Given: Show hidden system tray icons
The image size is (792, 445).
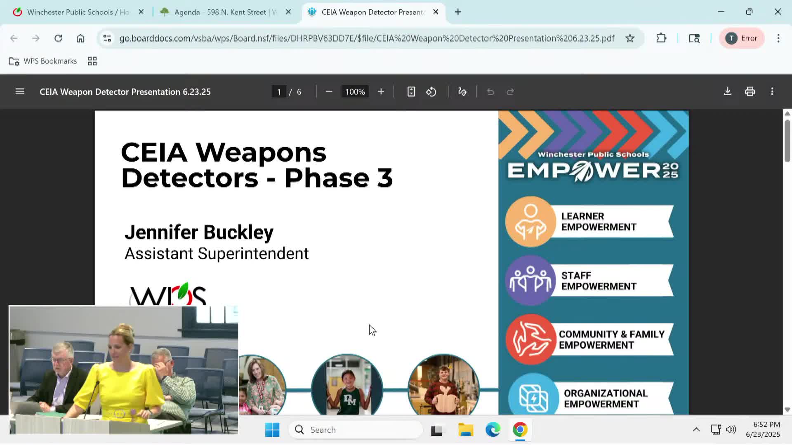Looking at the screenshot, I should pyautogui.click(x=696, y=430).
